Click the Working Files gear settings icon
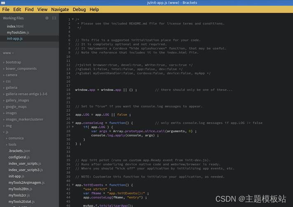The image size is (293, 207). (x=47, y=18)
